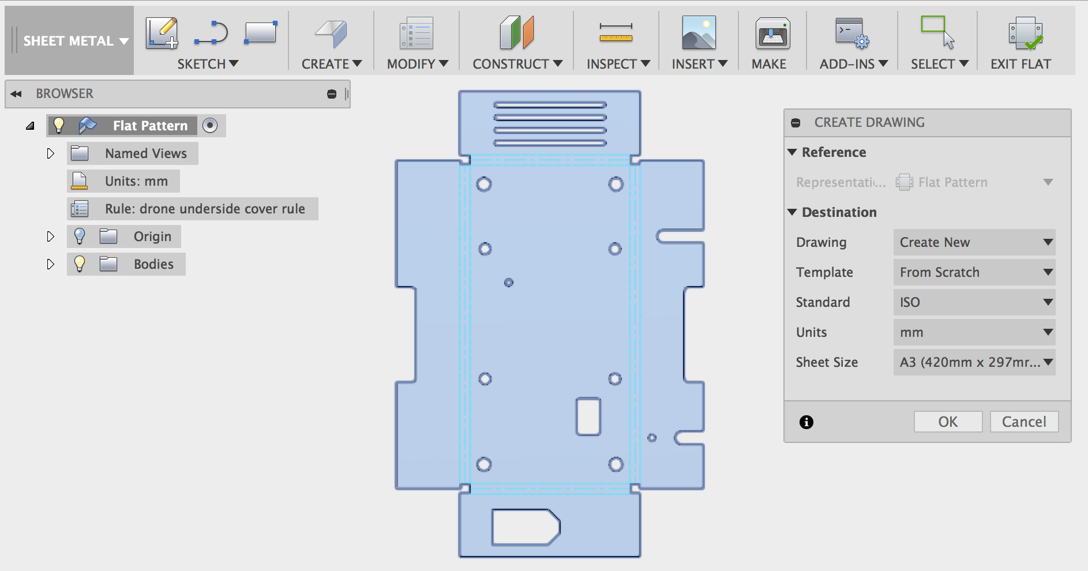The width and height of the screenshot is (1088, 571).
Task: Click the info icon in Create Drawing
Action: pyautogui.click(x=806, y=422)
